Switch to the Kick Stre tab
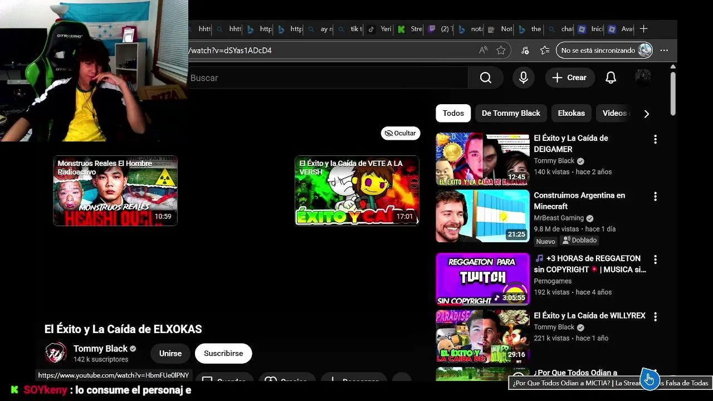 click(410, 29)
